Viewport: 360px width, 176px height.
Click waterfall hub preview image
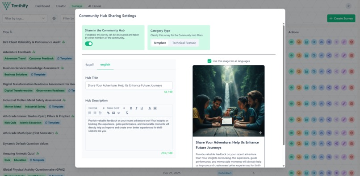[228, 101]
